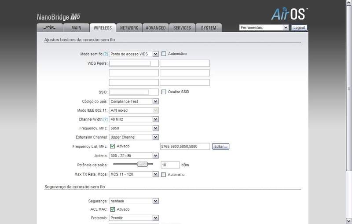The height and width of the screenshot is (224, 352).
Task: Expand the Protocolo dropdown
Action: 134,218
